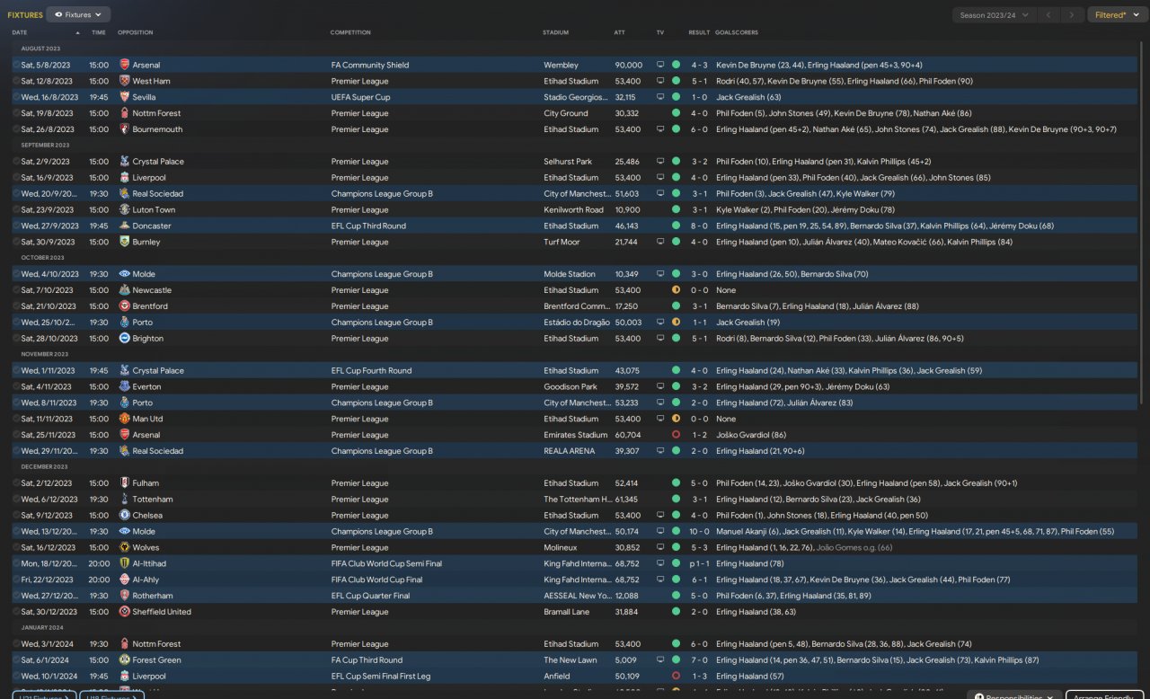The image size is (1150, 699).
Task: Click the Burnley club badge
Action: click(124, 242)
